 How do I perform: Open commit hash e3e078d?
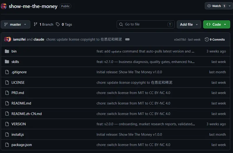(x=180, y=40)
